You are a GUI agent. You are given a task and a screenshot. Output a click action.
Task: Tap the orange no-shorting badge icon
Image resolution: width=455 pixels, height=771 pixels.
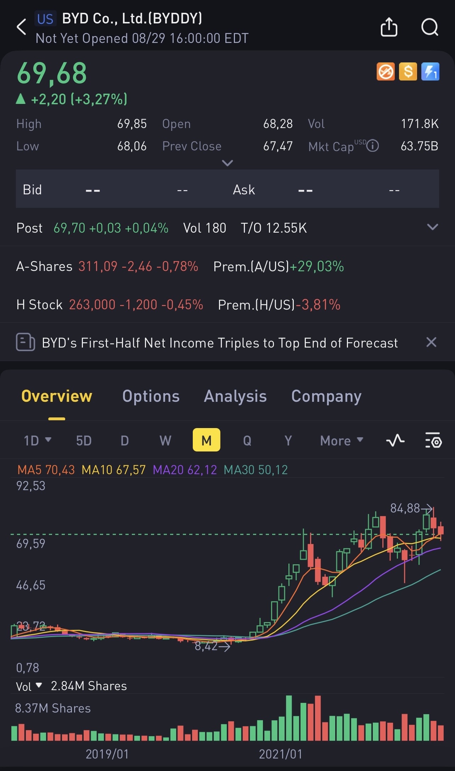click(x=386, y=72)
